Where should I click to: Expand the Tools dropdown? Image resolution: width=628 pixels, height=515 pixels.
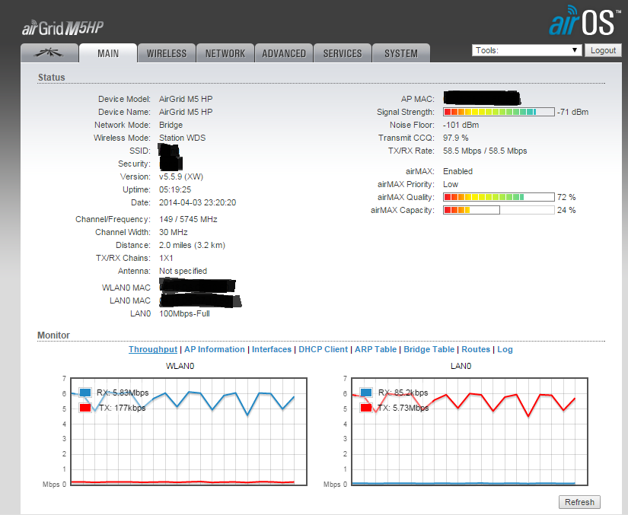(x=527, y=50)
